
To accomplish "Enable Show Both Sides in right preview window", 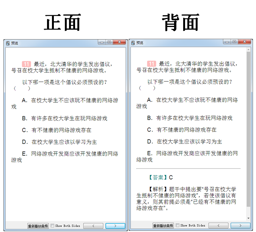I will pyautogui.click(x=177, y=225).
